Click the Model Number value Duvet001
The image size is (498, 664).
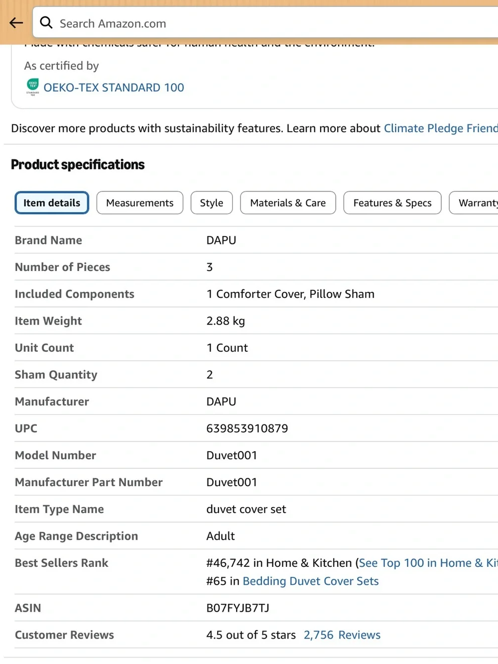coord(232,455)
